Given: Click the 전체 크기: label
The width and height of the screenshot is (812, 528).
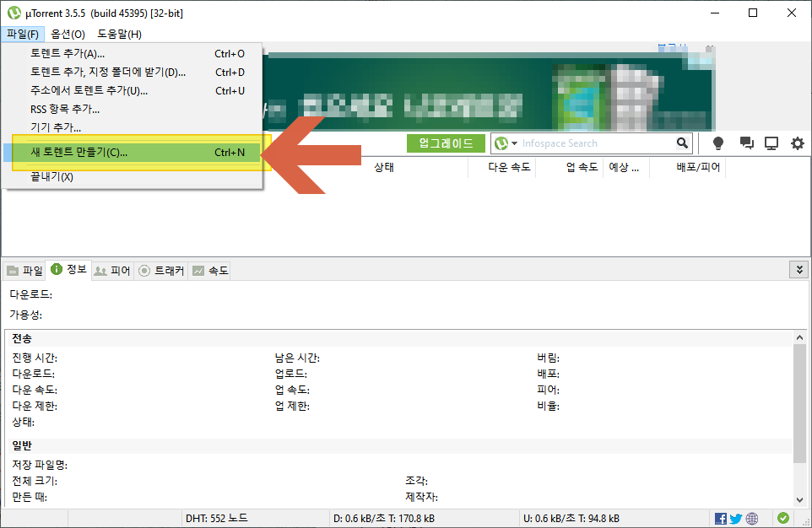Looking at the screenshot, I should point(35,481).
